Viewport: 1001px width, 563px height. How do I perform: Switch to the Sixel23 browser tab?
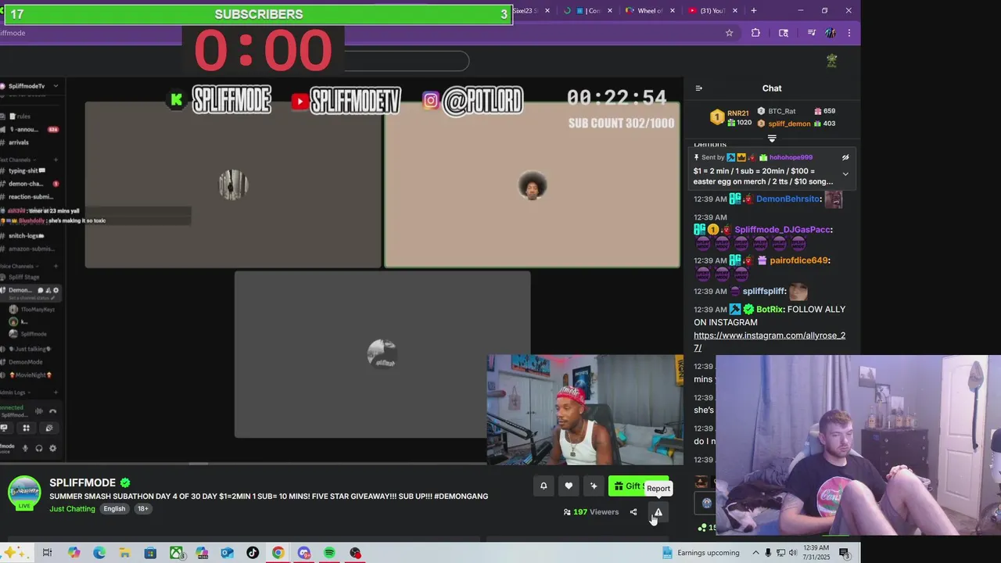pos(532,11)
